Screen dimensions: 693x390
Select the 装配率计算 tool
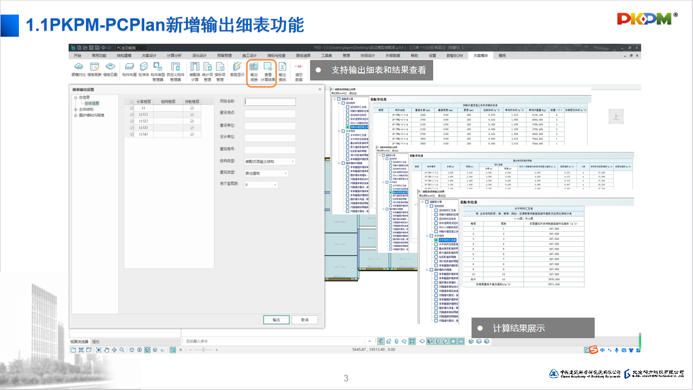tap(195, 71)
